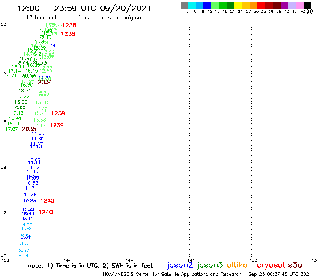This screenshot has height=278, width=317.
Task: Click the green time label 2033
Action: 39,63
